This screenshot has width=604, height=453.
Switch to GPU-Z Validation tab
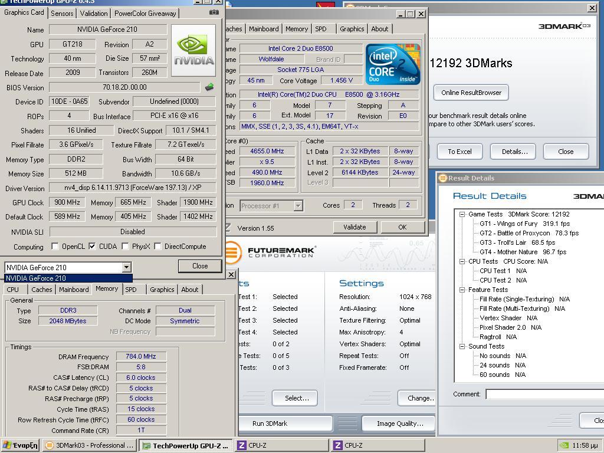pos(94,14)
